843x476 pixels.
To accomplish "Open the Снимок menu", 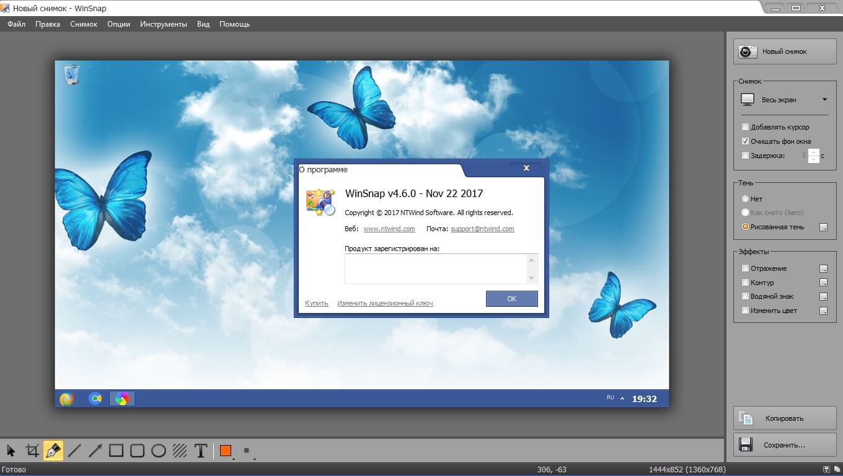I will [84, 24].
